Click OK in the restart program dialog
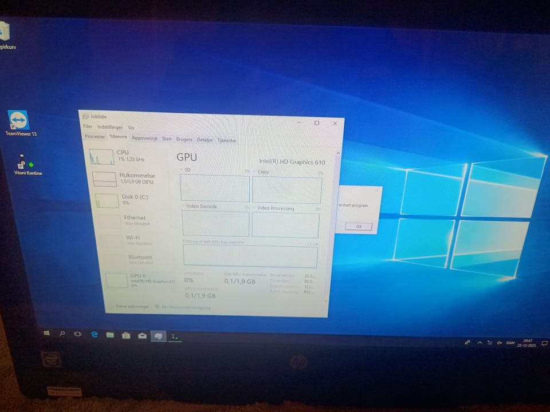550x412 pixels. click(x=359, y=227)
